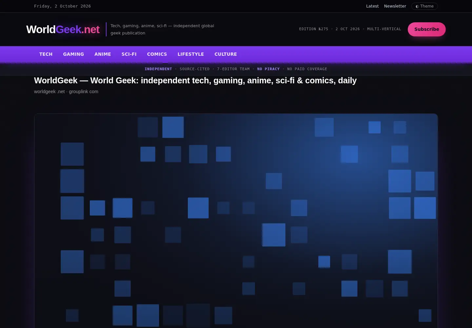Select the CULTURE nav item

(x=226, y=54)
